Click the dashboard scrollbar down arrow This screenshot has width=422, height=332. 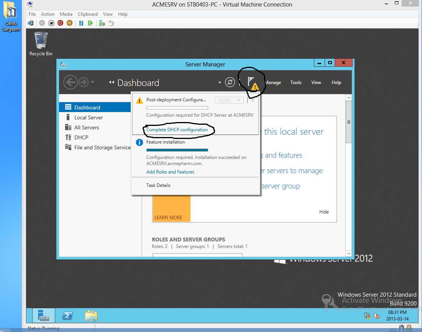click(x=348, y=253)
